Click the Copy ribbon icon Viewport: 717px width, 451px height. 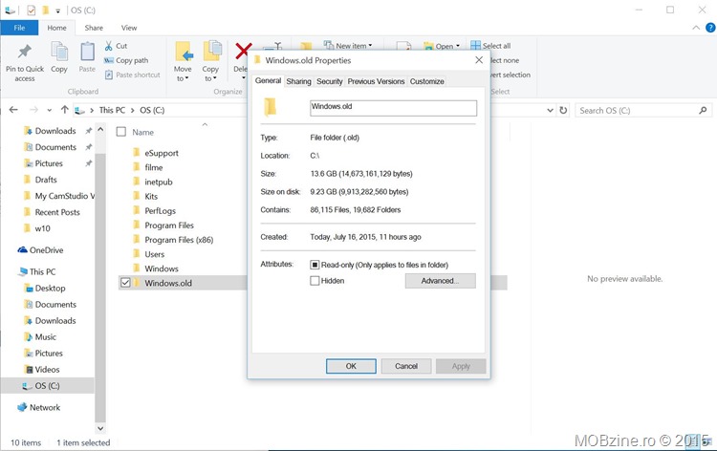click(x=59, y=52)
